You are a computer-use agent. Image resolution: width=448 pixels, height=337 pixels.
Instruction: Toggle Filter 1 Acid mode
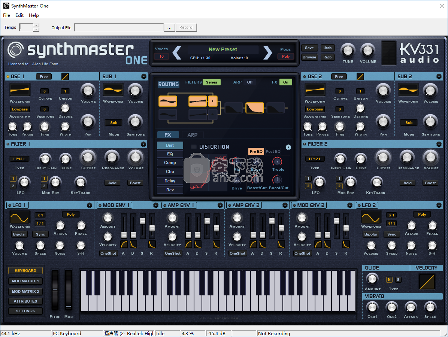(x=112, y=183)
